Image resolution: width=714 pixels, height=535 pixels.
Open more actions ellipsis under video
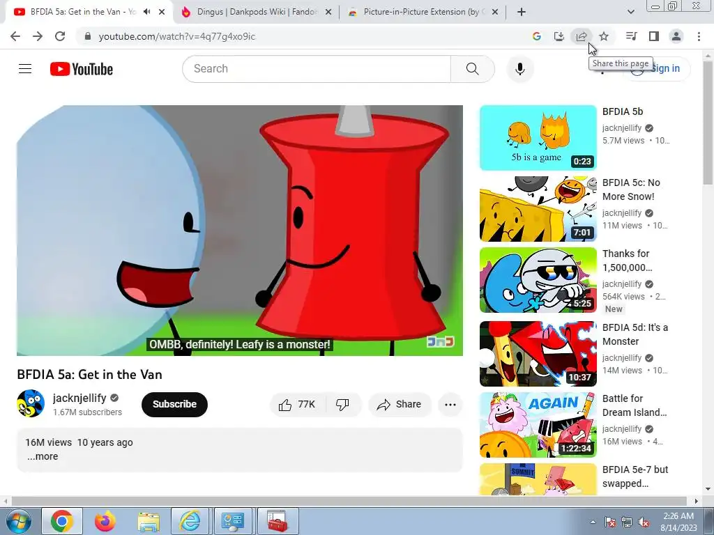coord(450,405)
